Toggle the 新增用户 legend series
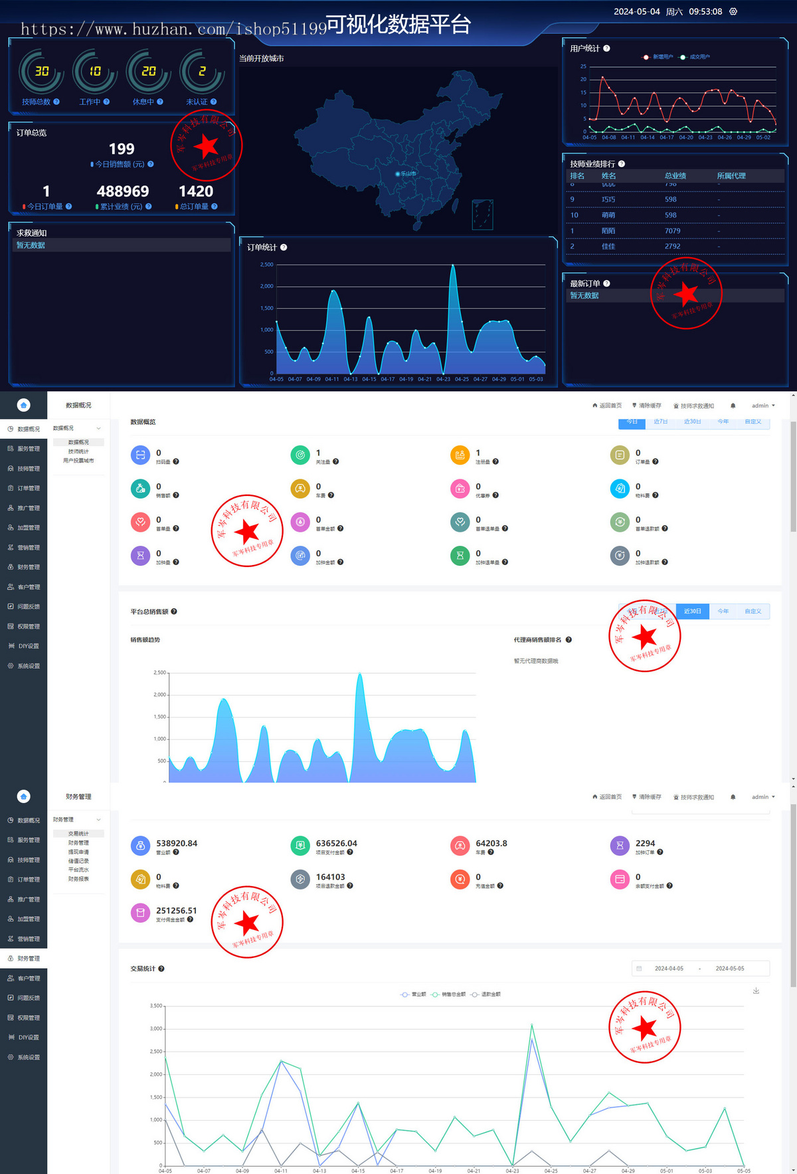 (x=658, y=57)
